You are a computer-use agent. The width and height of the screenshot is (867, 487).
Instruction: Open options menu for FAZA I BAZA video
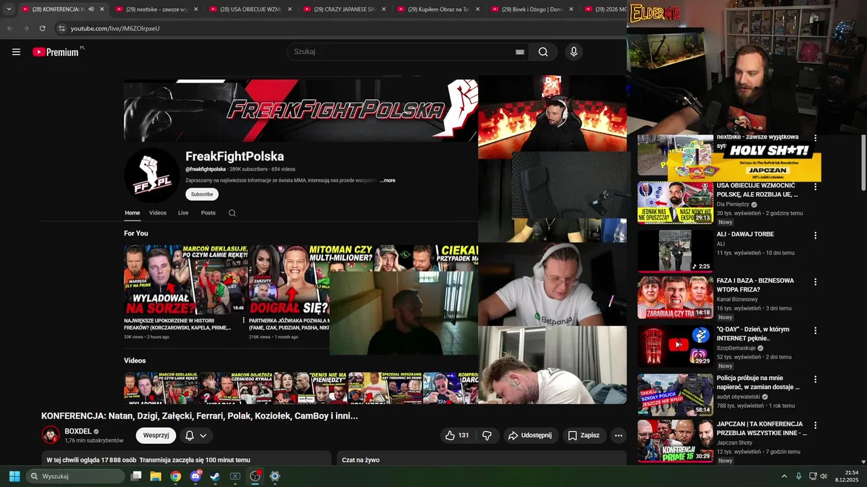point(816,281)
